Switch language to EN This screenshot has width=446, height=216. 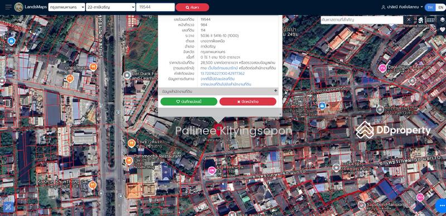[439, 7]
